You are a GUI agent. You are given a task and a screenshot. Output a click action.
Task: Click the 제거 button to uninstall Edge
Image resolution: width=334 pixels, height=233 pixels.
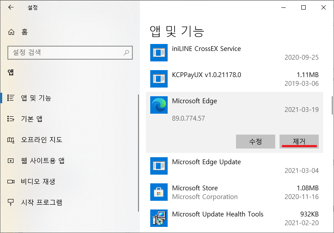299,142
